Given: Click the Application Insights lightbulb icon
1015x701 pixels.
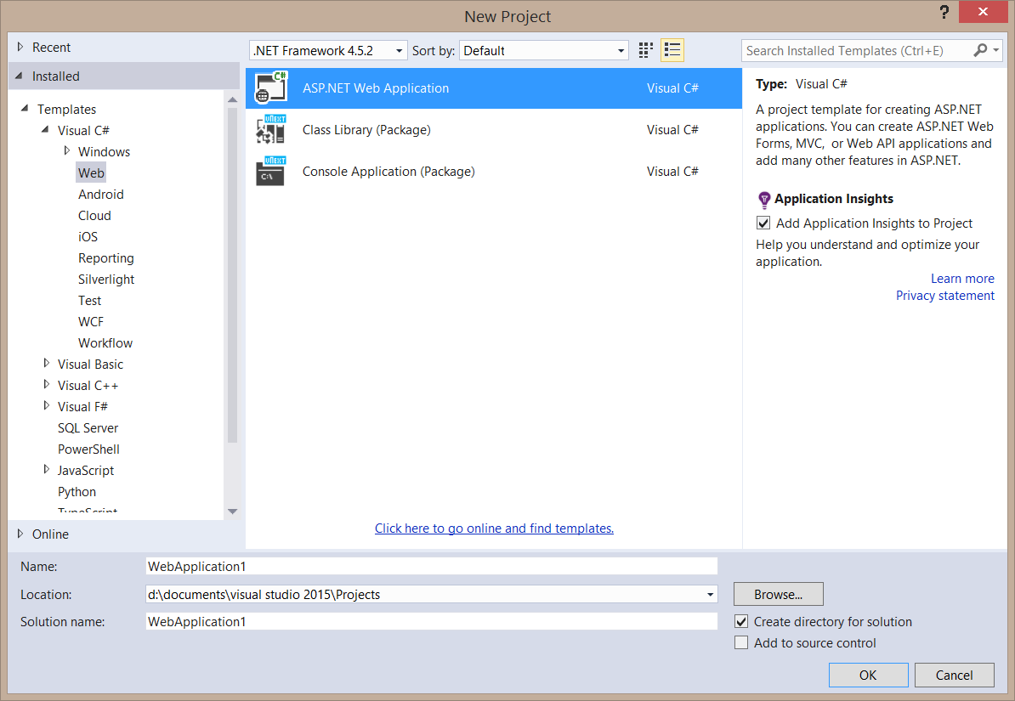Looking at the screenshot, I should [764, 199].
